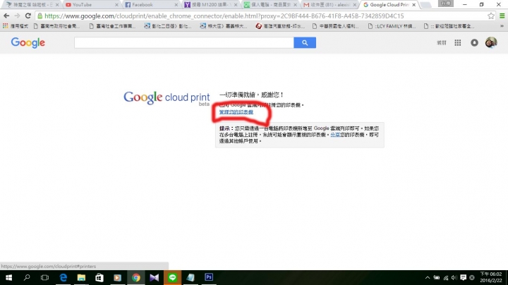Click the blue share link in the tip box
This screenshot has width=508, height=285.
coord(335,135)
